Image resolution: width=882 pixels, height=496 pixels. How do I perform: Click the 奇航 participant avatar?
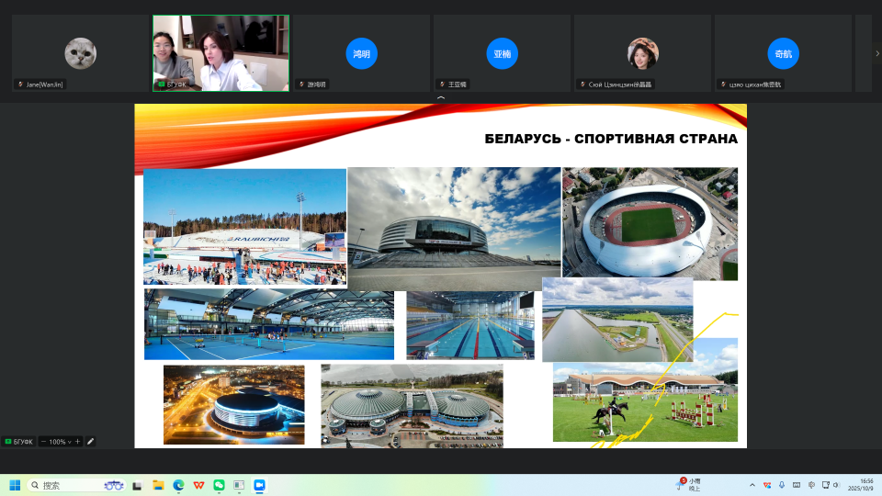[783, 53]
